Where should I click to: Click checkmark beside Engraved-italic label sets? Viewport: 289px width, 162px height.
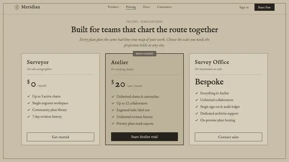click(x=113, y=110)
